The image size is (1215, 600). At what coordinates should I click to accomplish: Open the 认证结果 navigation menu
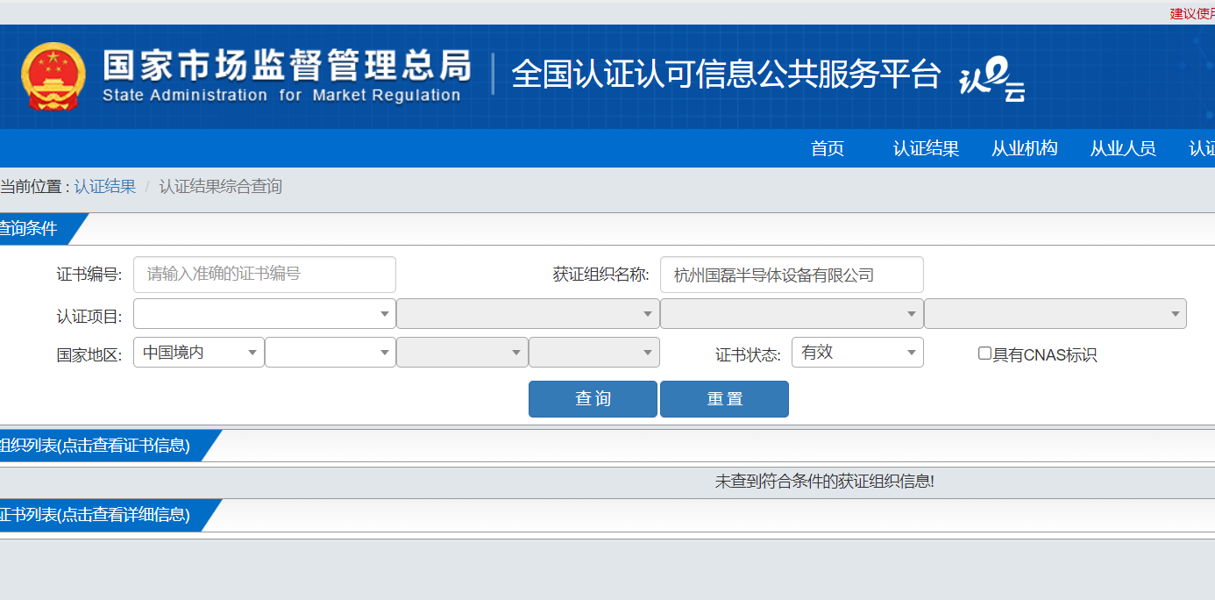pyautogui.click(x=926, y=148)
